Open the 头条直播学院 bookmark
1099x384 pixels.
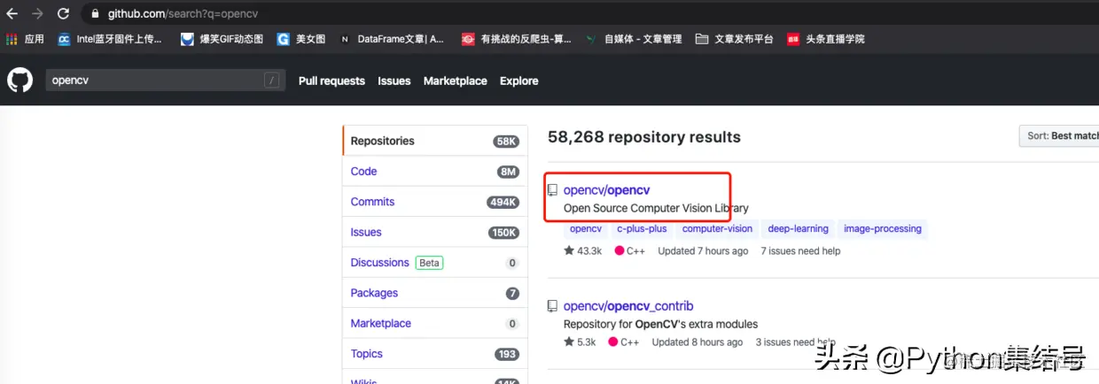(825, 39)
